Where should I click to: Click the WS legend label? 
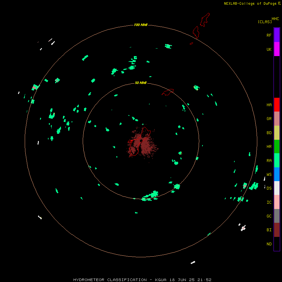click(269, 174)
